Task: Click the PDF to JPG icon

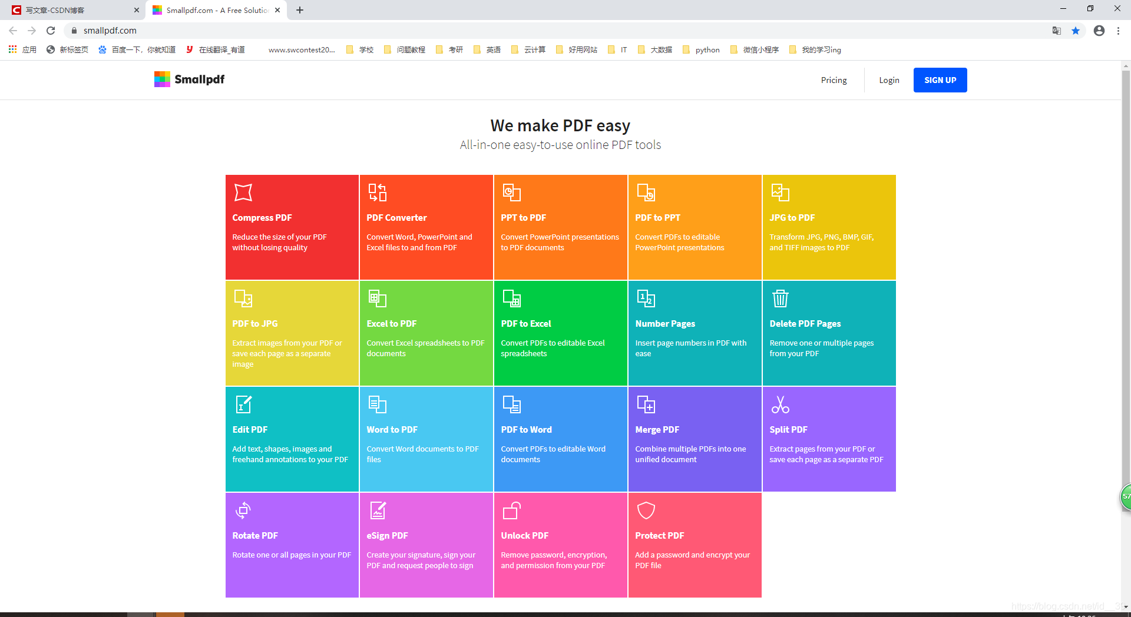Action: coord(243,298)
